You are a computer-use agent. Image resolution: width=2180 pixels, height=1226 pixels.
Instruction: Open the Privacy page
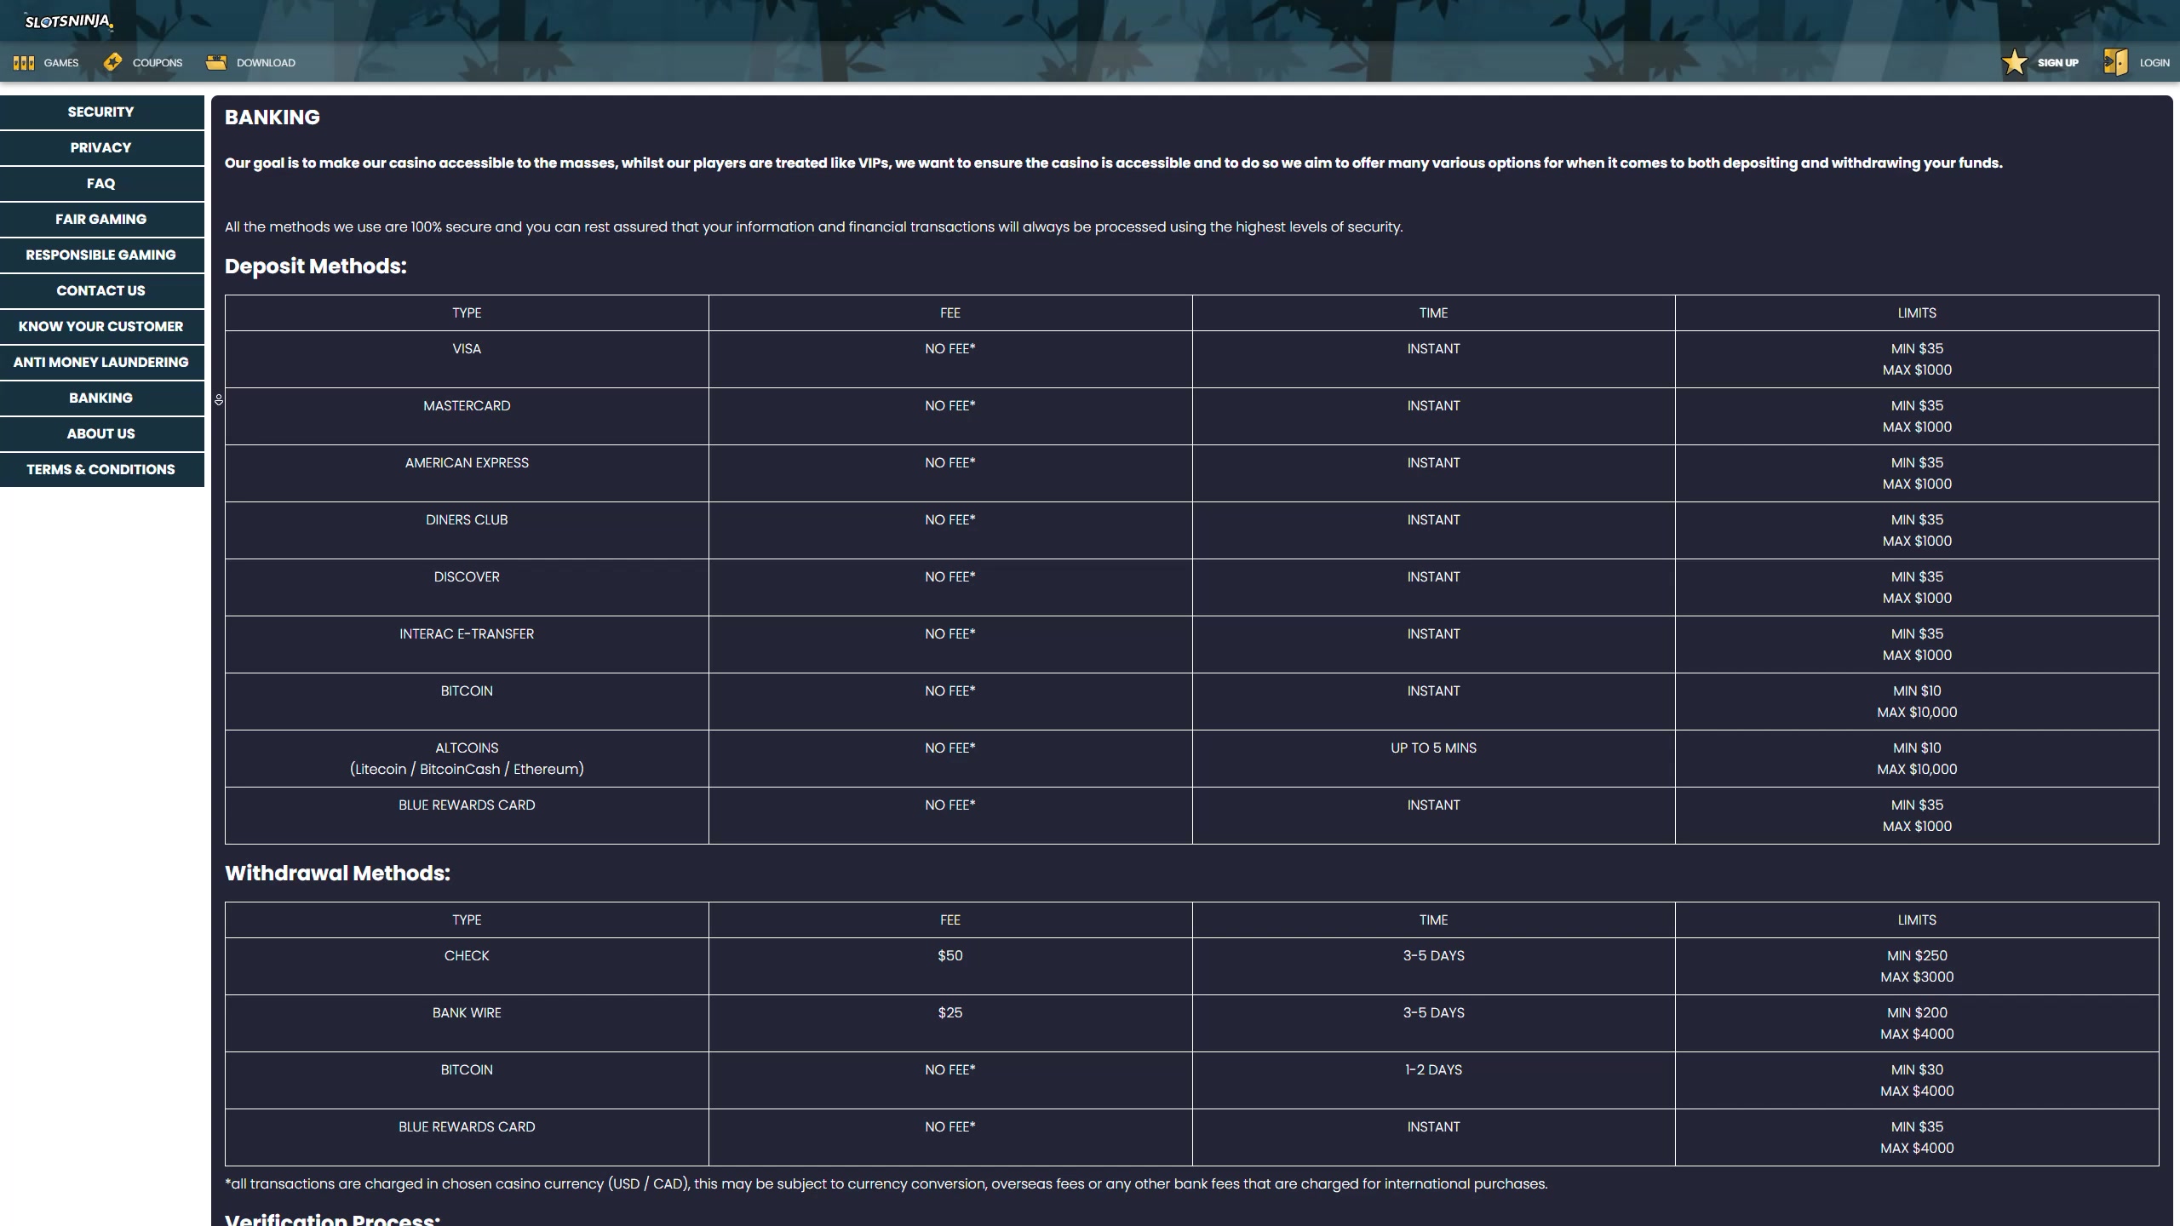tap(100, 147)
